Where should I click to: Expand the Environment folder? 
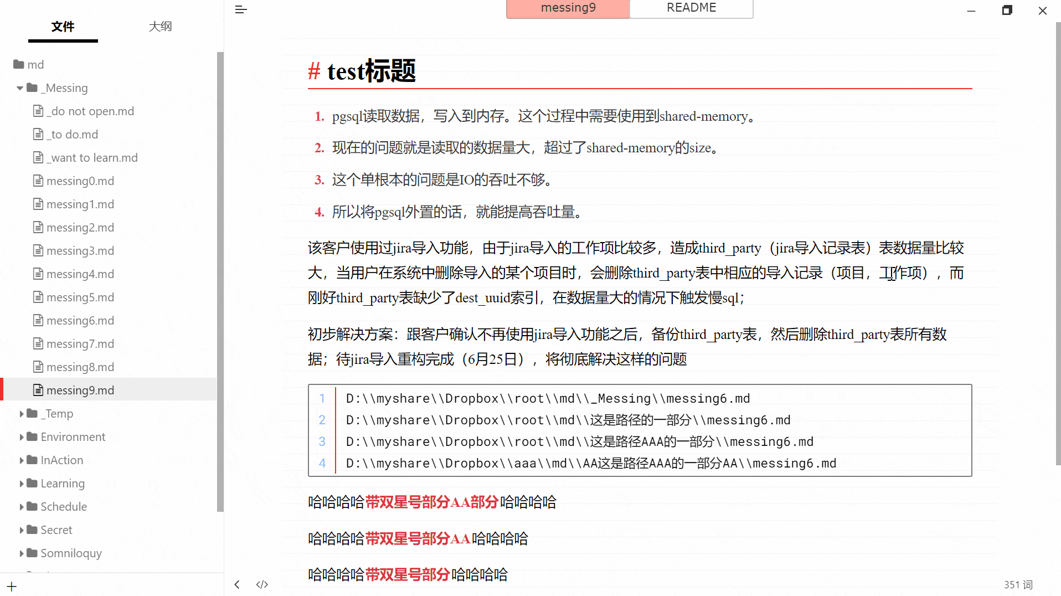click(x=21, y=437)
